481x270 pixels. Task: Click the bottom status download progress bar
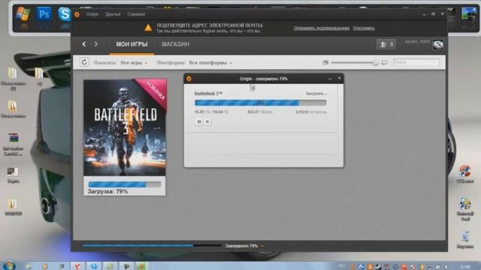(152, 245)
